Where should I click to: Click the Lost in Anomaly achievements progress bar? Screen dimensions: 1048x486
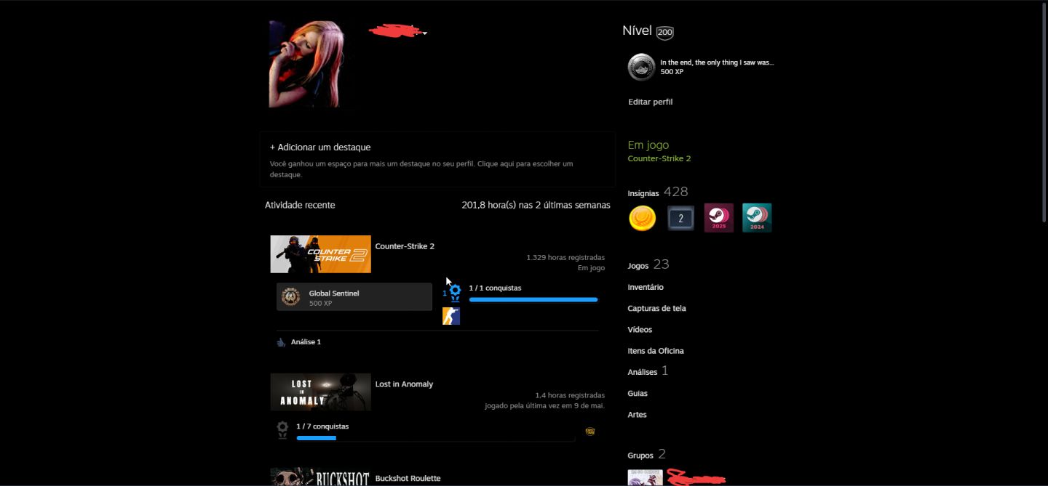[436, 438]
